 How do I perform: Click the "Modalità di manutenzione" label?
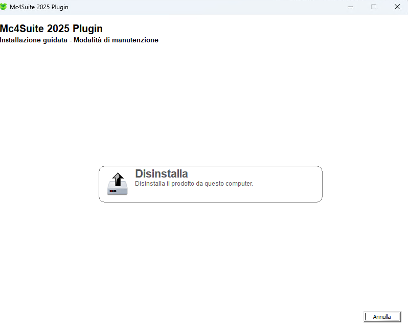coord(116,40)
